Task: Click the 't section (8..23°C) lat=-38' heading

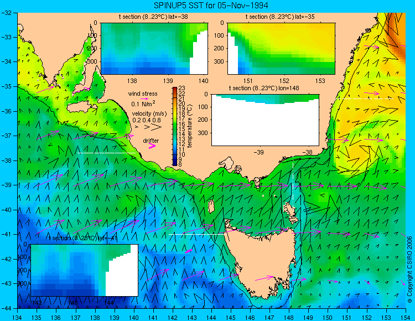Action: click(x=153, y=17)
